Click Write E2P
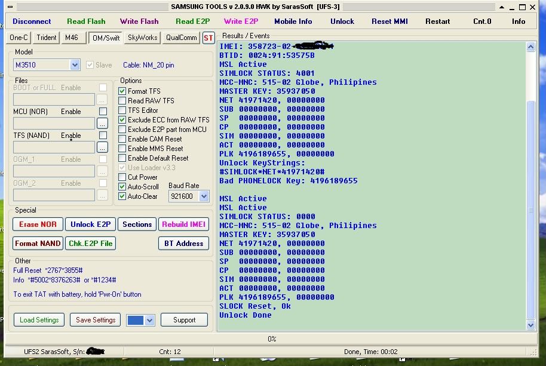The image size is (546, 366). 241,21
